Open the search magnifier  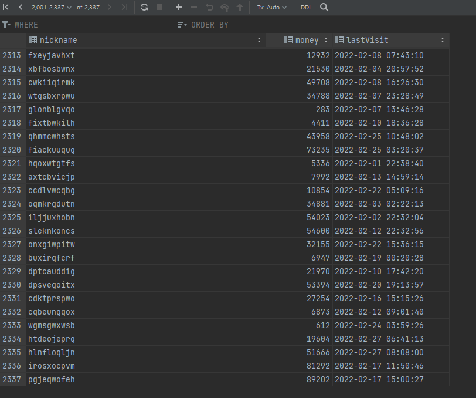coord(324,7)
